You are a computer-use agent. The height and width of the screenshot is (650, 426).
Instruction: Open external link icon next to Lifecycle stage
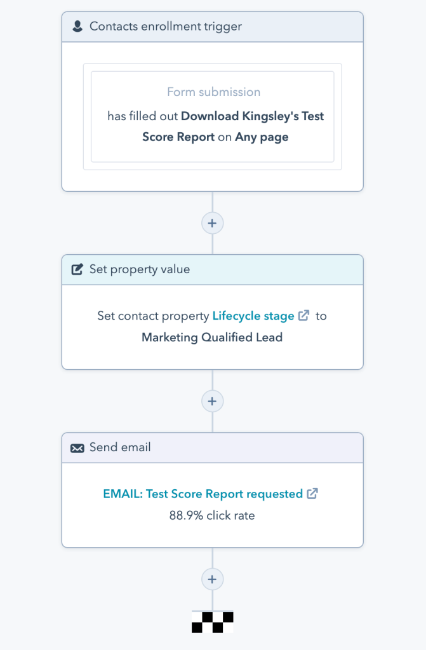[x=304, y=316]
